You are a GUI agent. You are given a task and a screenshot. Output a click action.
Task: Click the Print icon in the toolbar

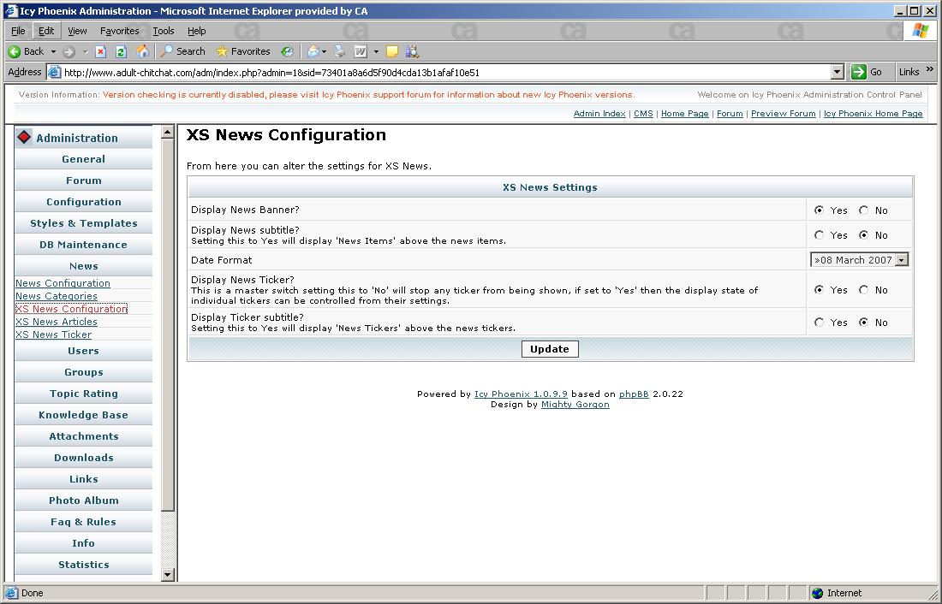pyautogui.click(x=340, y=51)
